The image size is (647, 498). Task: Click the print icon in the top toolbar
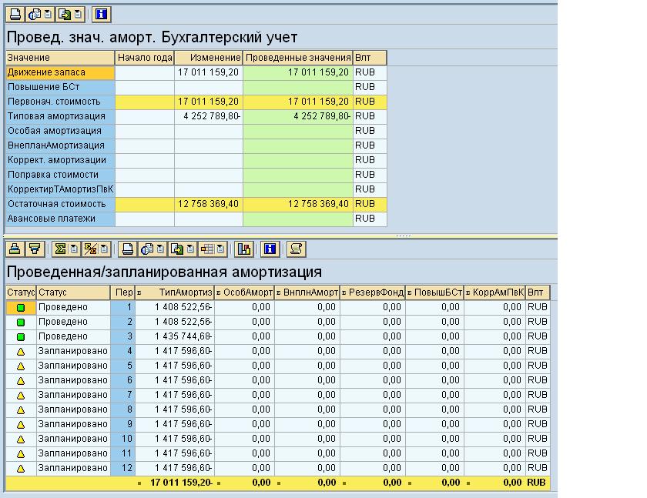pyautogui.click(x=15, y=14)
